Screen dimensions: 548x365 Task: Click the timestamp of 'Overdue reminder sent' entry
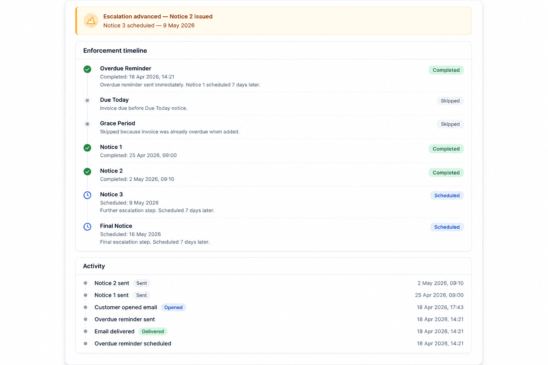[440, 319]
